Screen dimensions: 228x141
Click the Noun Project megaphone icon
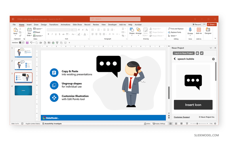tap(202, 53)
